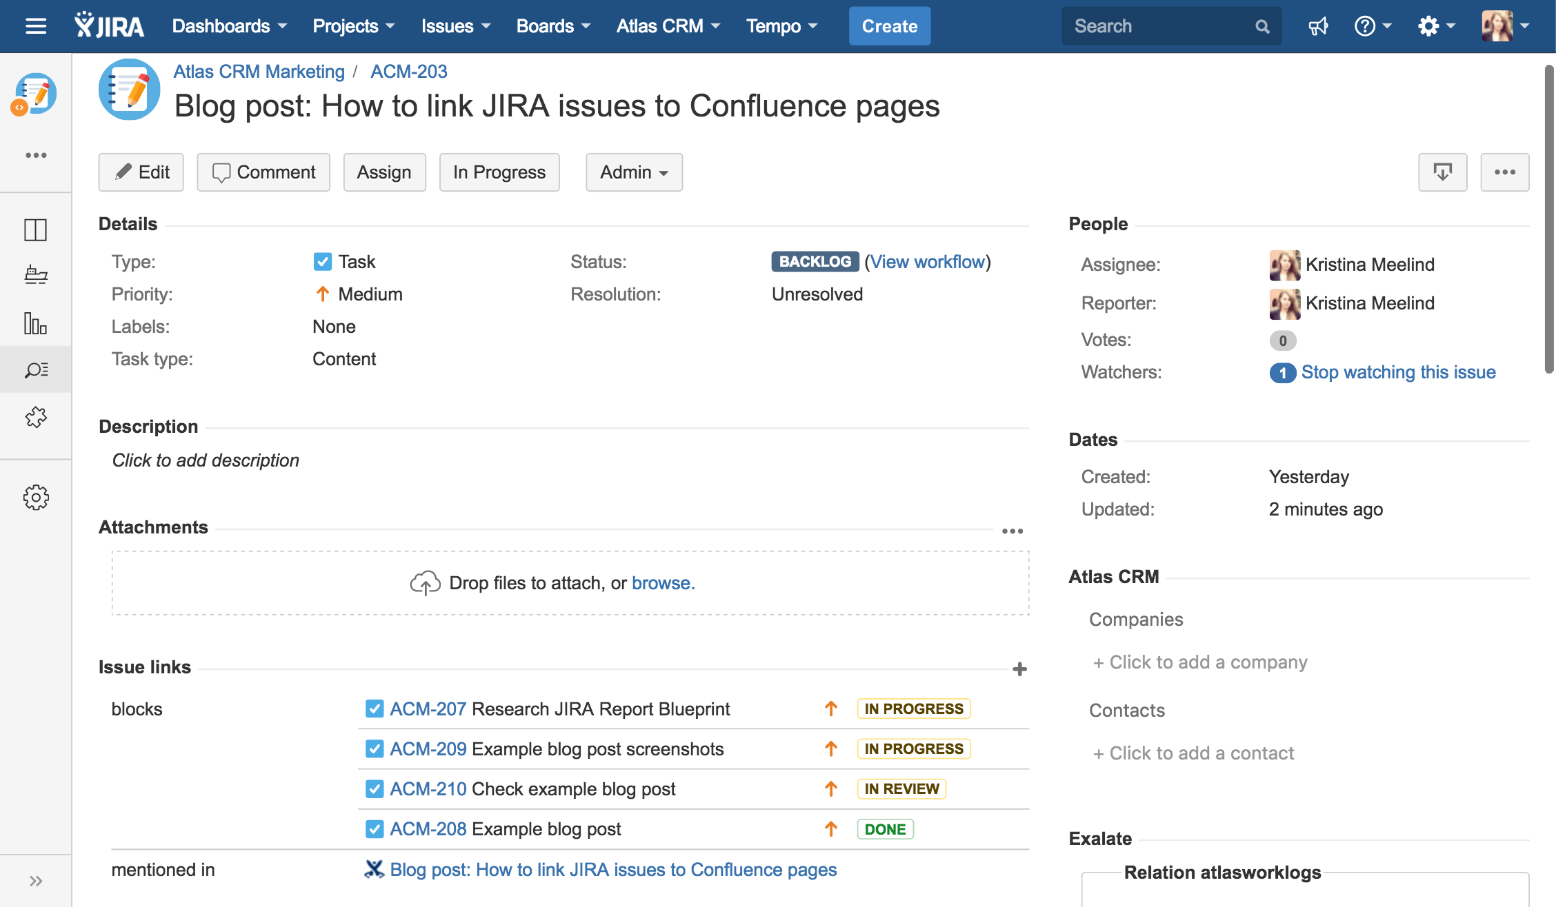Open the Reports chart icon in sidebar
This screenshot has height=907, width=1556.
36,323
